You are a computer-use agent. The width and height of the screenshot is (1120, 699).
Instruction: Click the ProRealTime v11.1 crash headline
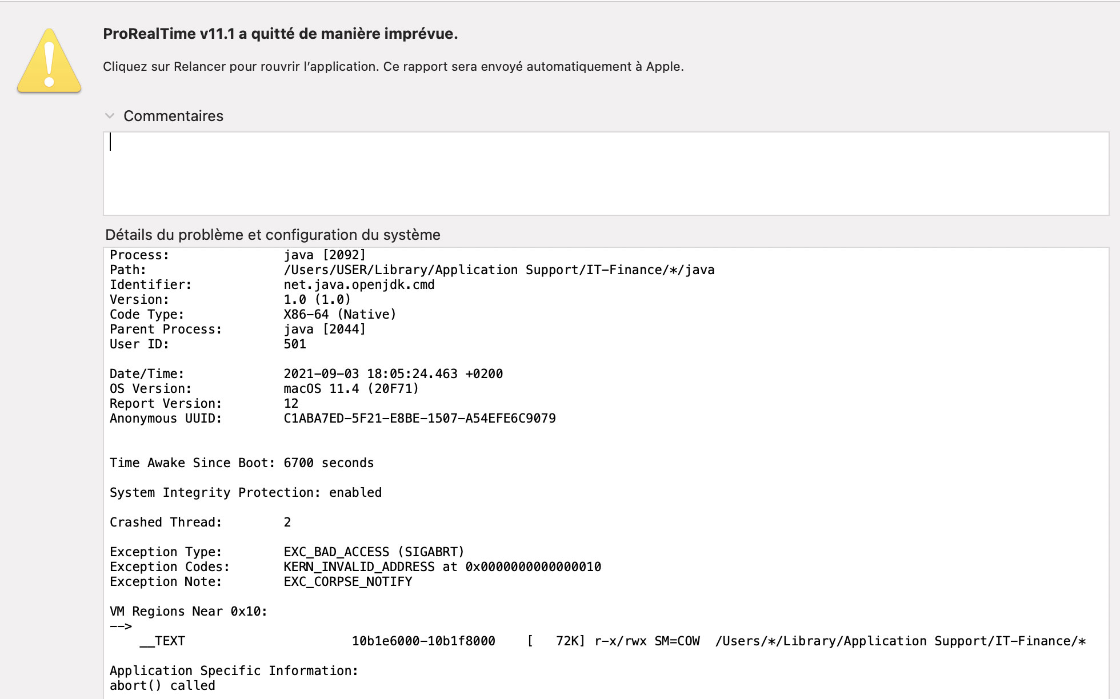[280, 34]
